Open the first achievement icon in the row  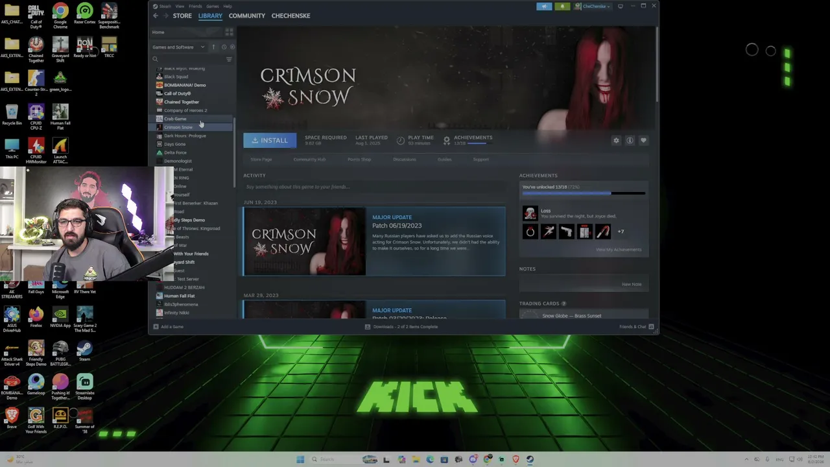click(530, 232)
